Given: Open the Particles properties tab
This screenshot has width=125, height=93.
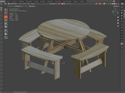Looking at the screenshot, I should pyautogui.click(x=122, y=33).
